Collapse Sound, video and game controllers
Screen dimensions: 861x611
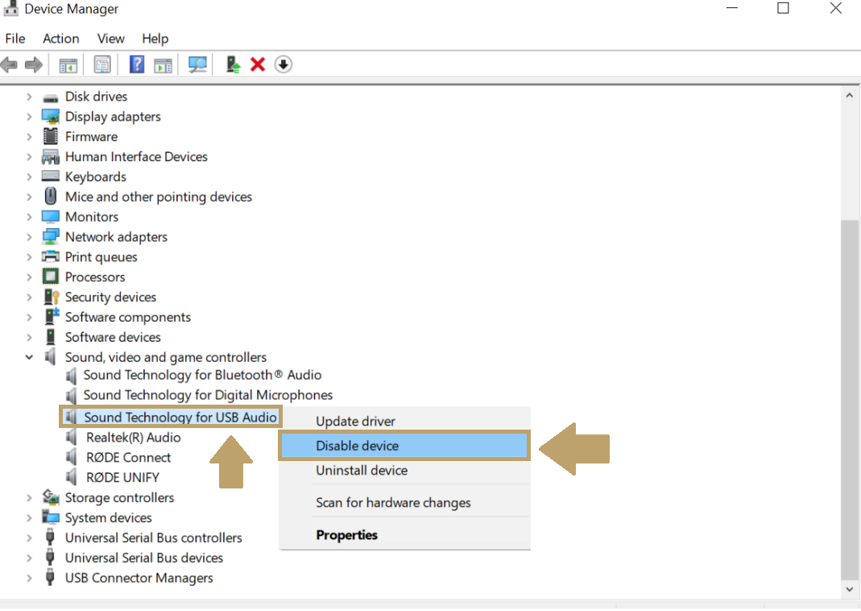pyautogui.click(x=29, y=357)
